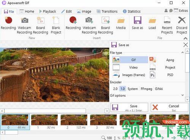
Task: Click the zoom percentage stepper arrows
Action: [x=115, y=138]
